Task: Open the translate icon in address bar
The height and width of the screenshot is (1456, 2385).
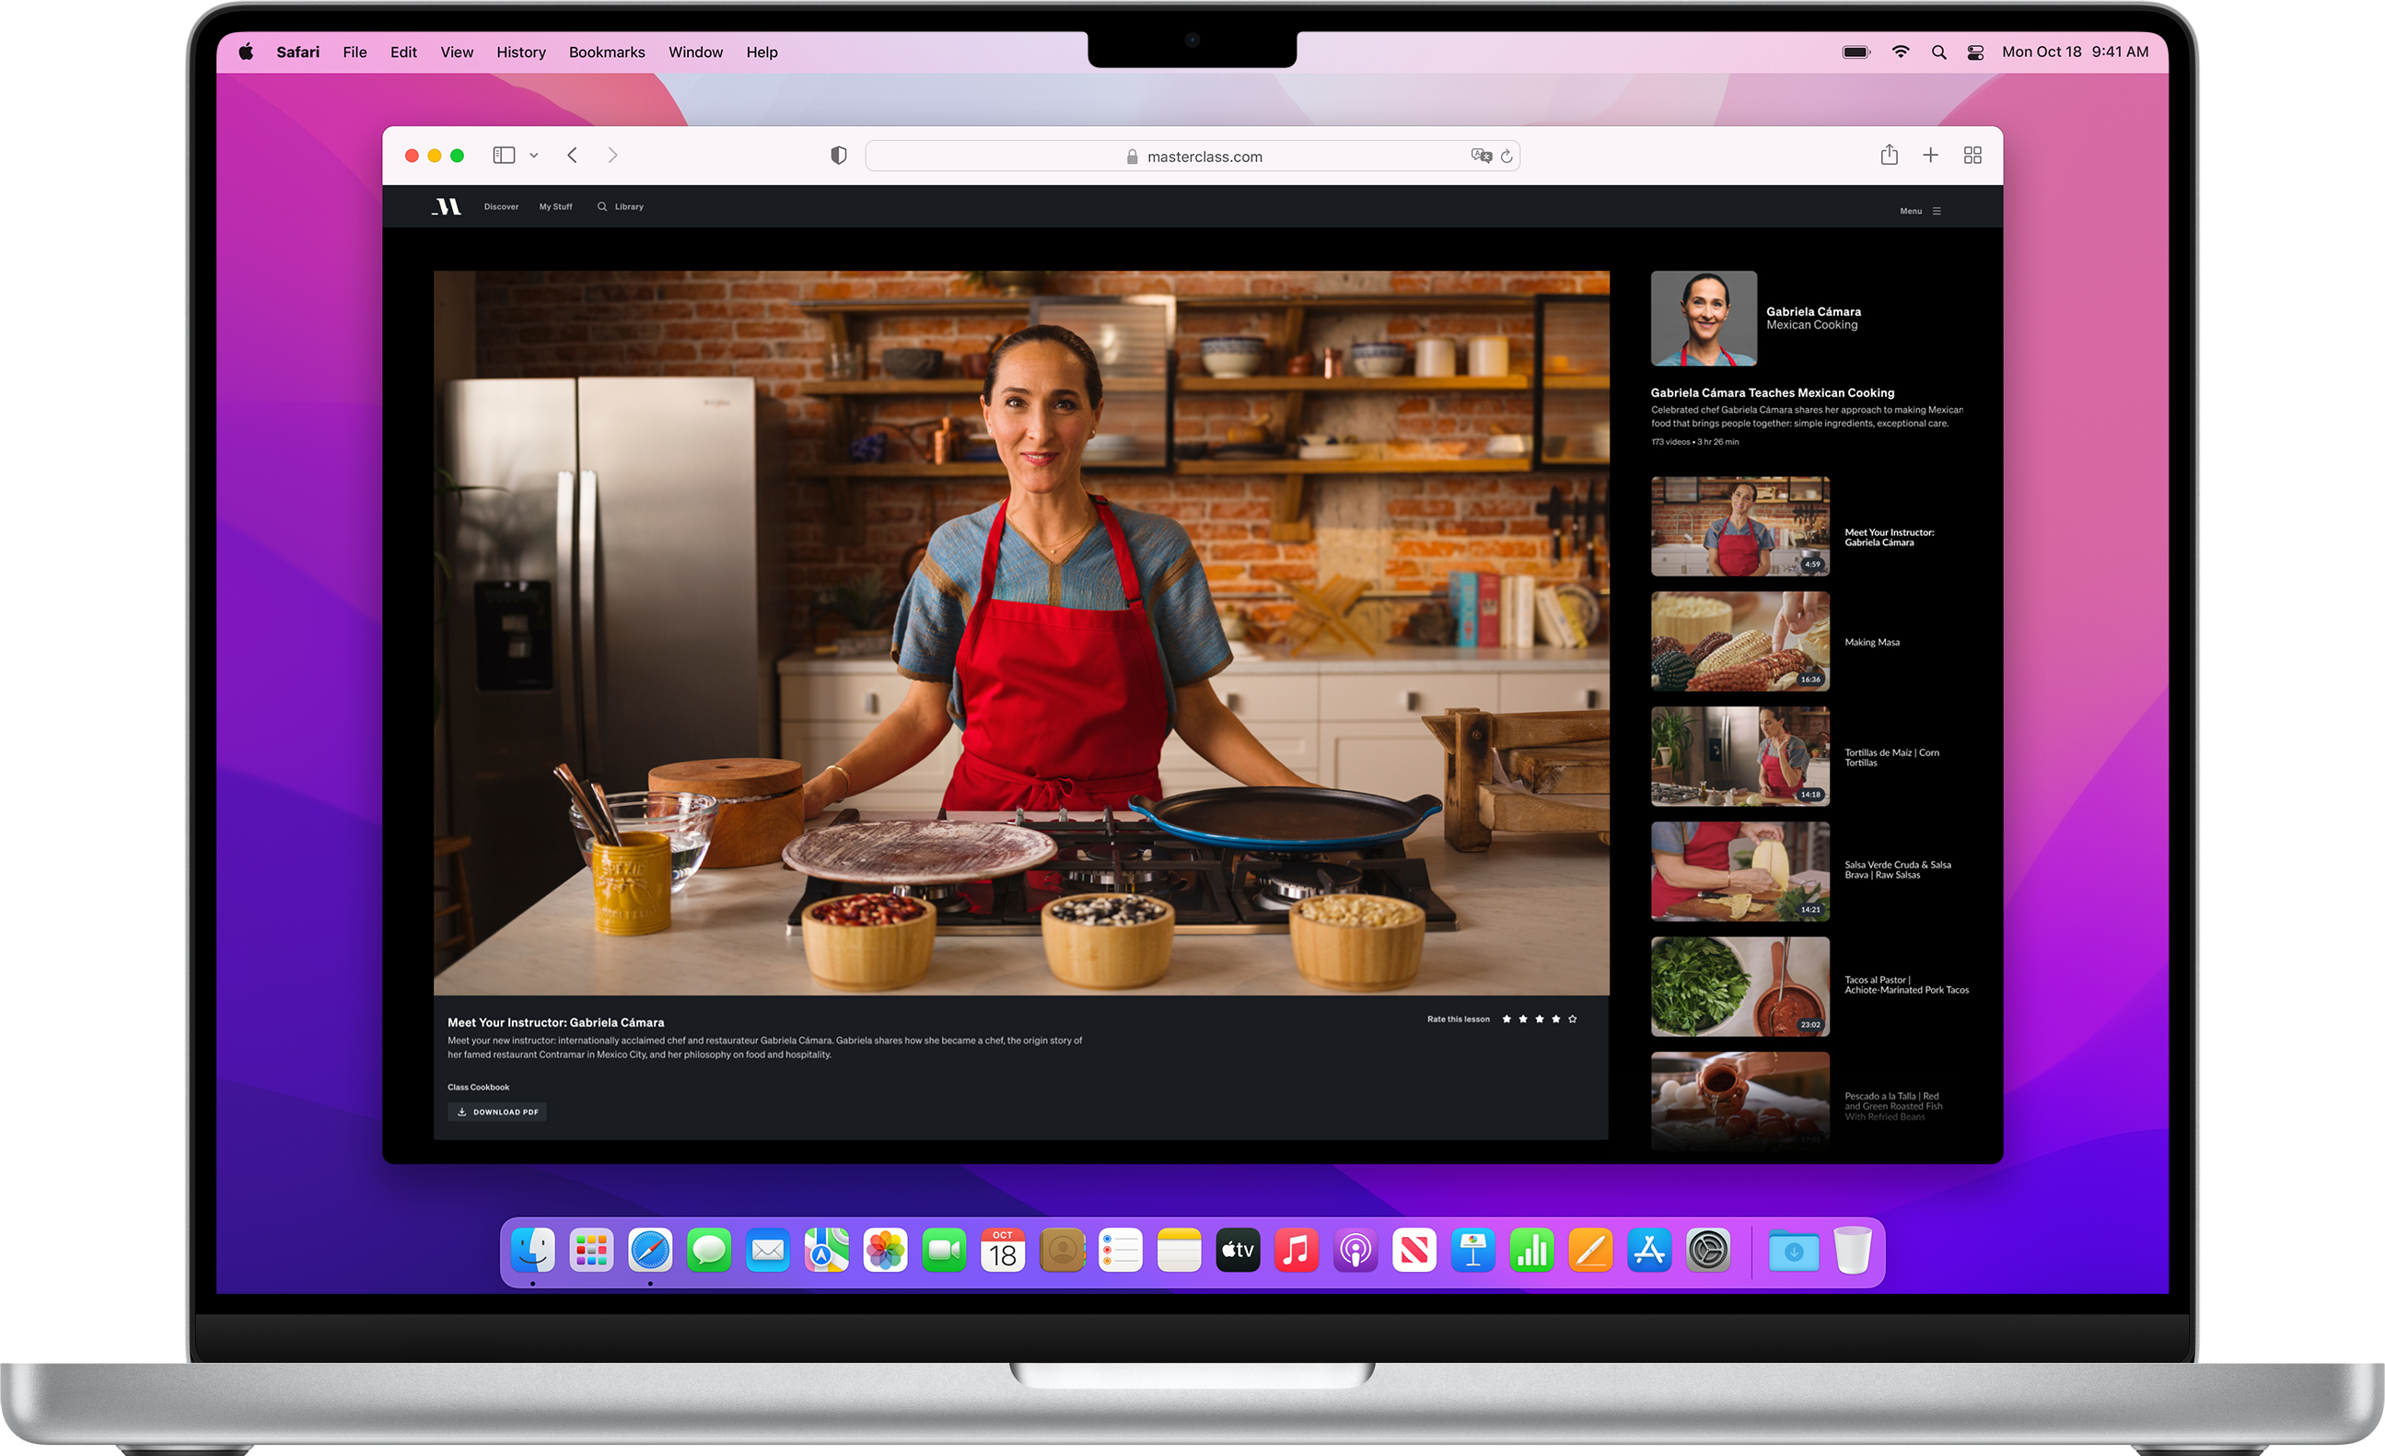Action: click(x=1480, y=156)
